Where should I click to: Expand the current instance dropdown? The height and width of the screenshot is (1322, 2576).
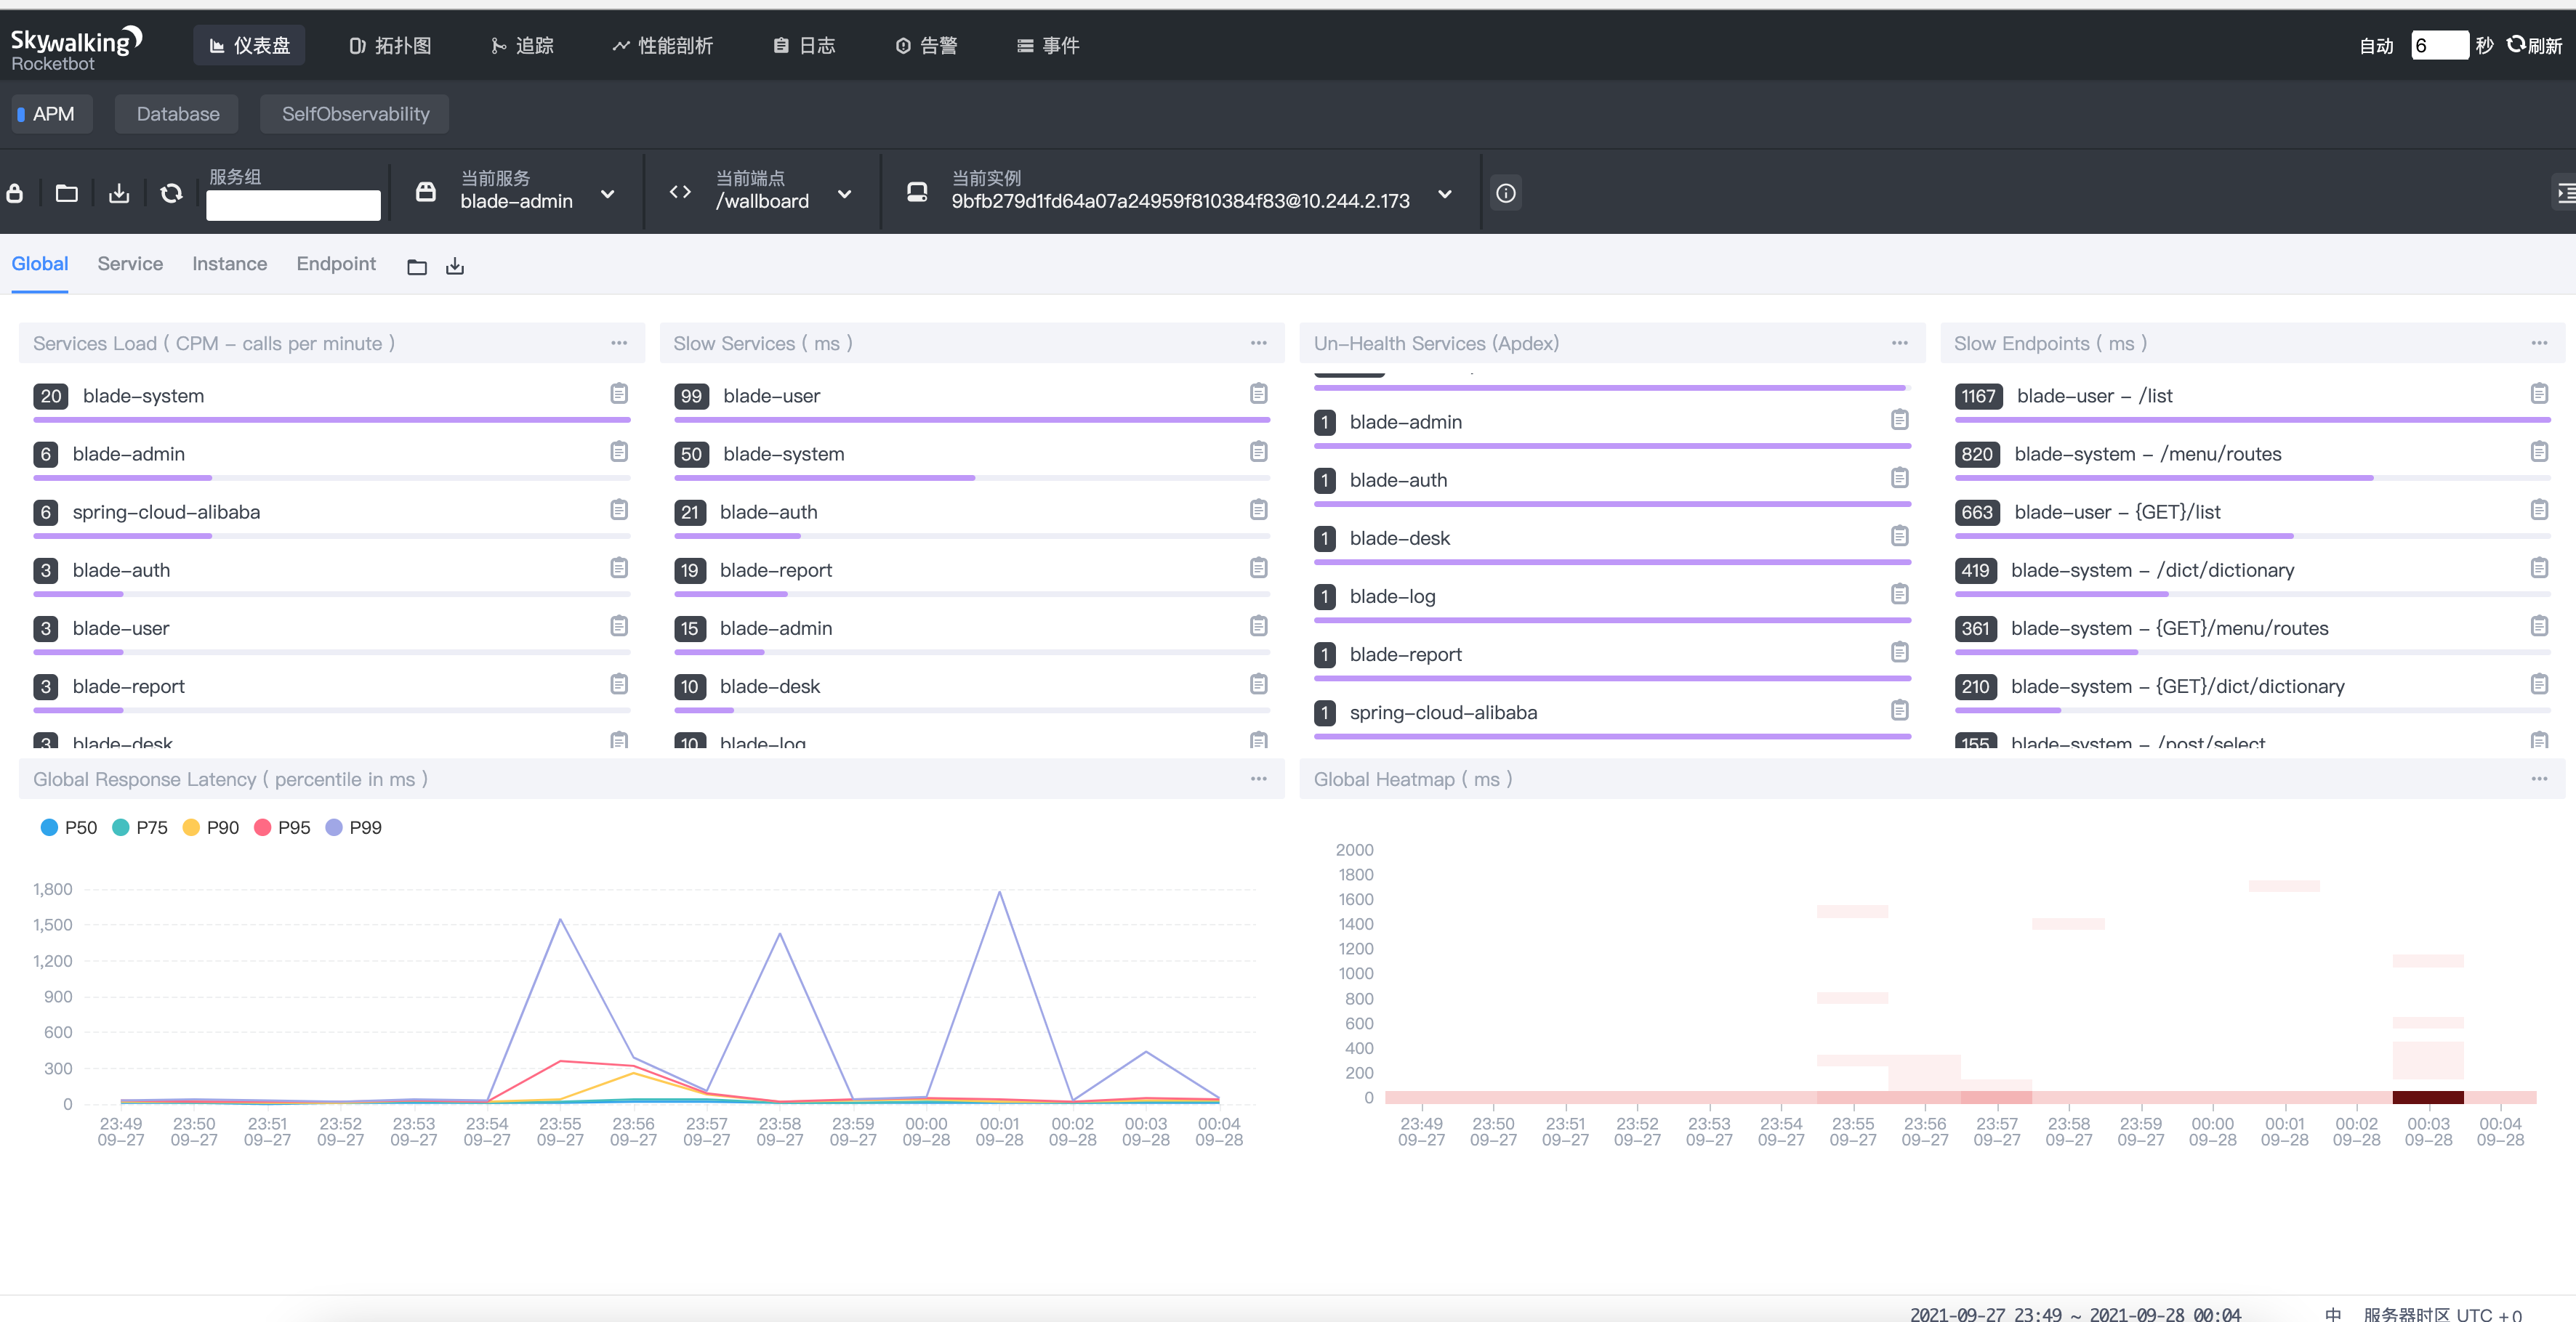point(1444,194)
